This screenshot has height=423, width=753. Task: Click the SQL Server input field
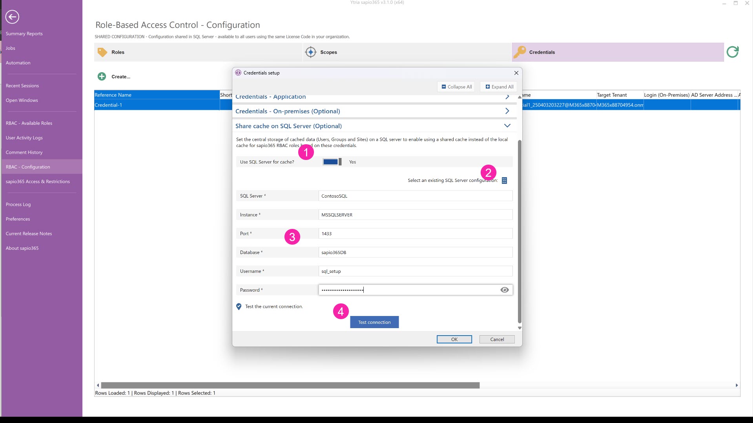(x=415, y=196)
